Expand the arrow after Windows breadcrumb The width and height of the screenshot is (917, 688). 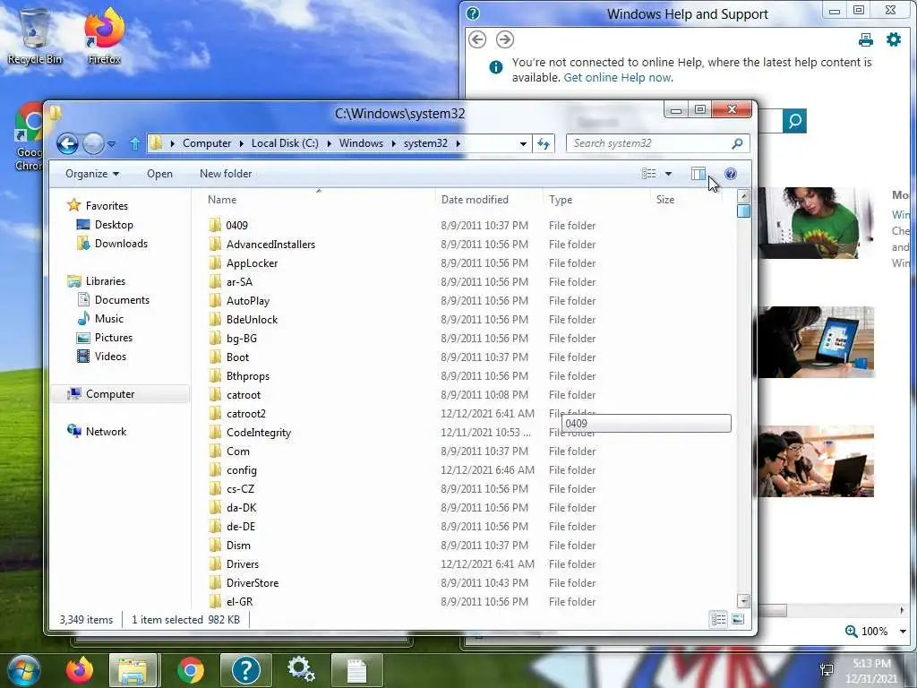tap(394, 143)
